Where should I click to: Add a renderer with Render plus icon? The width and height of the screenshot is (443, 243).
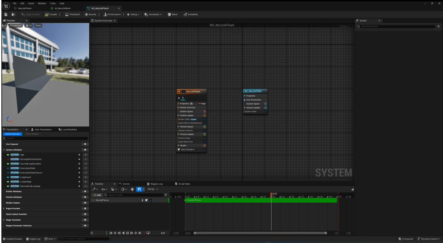pos(204,146)
